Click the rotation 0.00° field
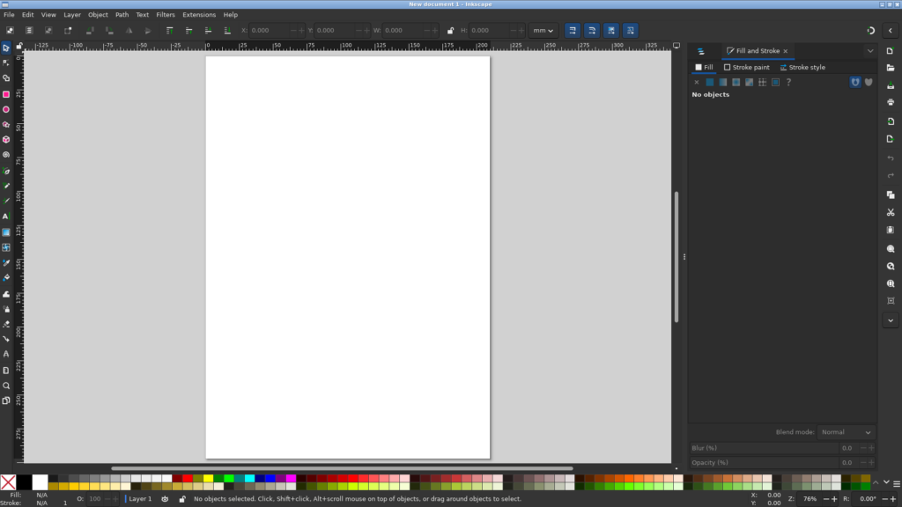 [x=867, y=499]
